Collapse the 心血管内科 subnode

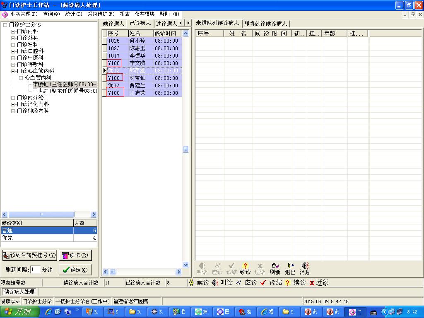(21, 78)
